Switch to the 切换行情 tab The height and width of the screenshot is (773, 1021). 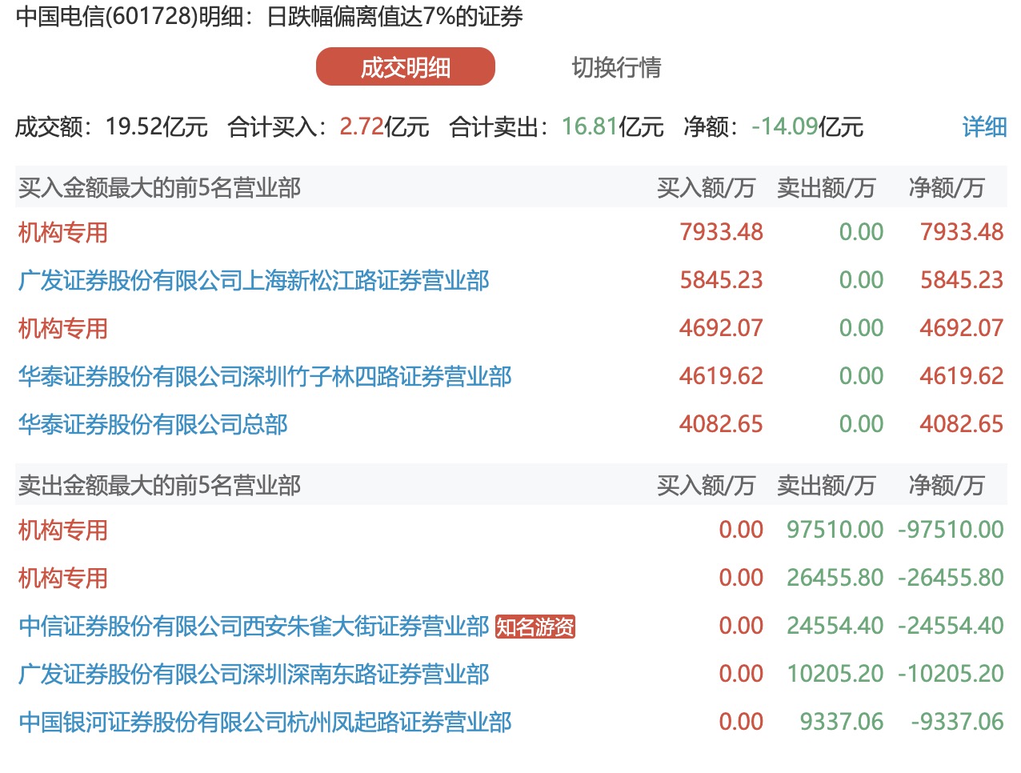[616, 67]
